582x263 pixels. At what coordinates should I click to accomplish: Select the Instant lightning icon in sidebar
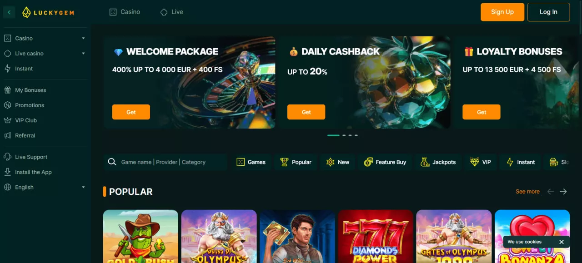(x=7, y=69)
